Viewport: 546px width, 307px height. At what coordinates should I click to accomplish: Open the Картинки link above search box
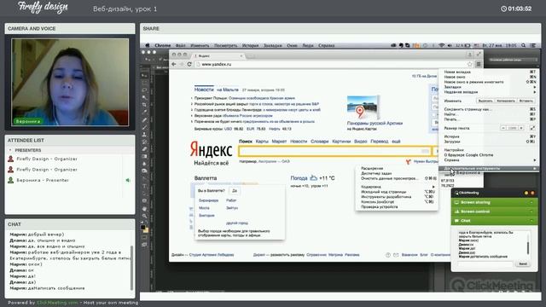pyautogui.click(x=341, y=142)
